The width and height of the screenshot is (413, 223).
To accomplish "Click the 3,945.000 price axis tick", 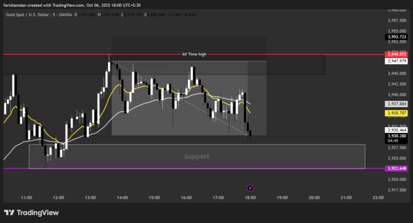I will (x=397, y=73).
